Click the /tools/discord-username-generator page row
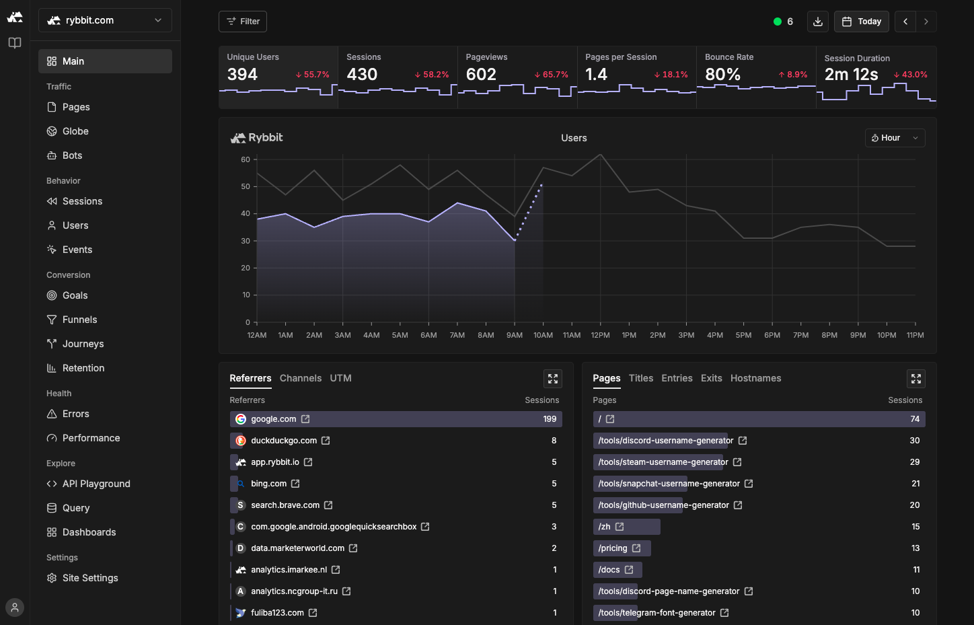Image resolution: width=974 pixels, height=625 pixels. pos(759,441)
